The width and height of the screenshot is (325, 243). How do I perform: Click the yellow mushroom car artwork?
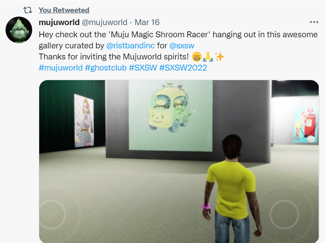pyautogui.click(x=170, y=116)
